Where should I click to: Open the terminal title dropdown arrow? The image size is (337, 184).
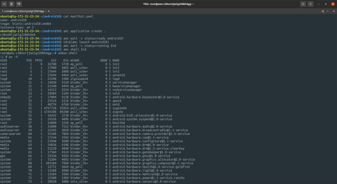(x=49, y=11)
